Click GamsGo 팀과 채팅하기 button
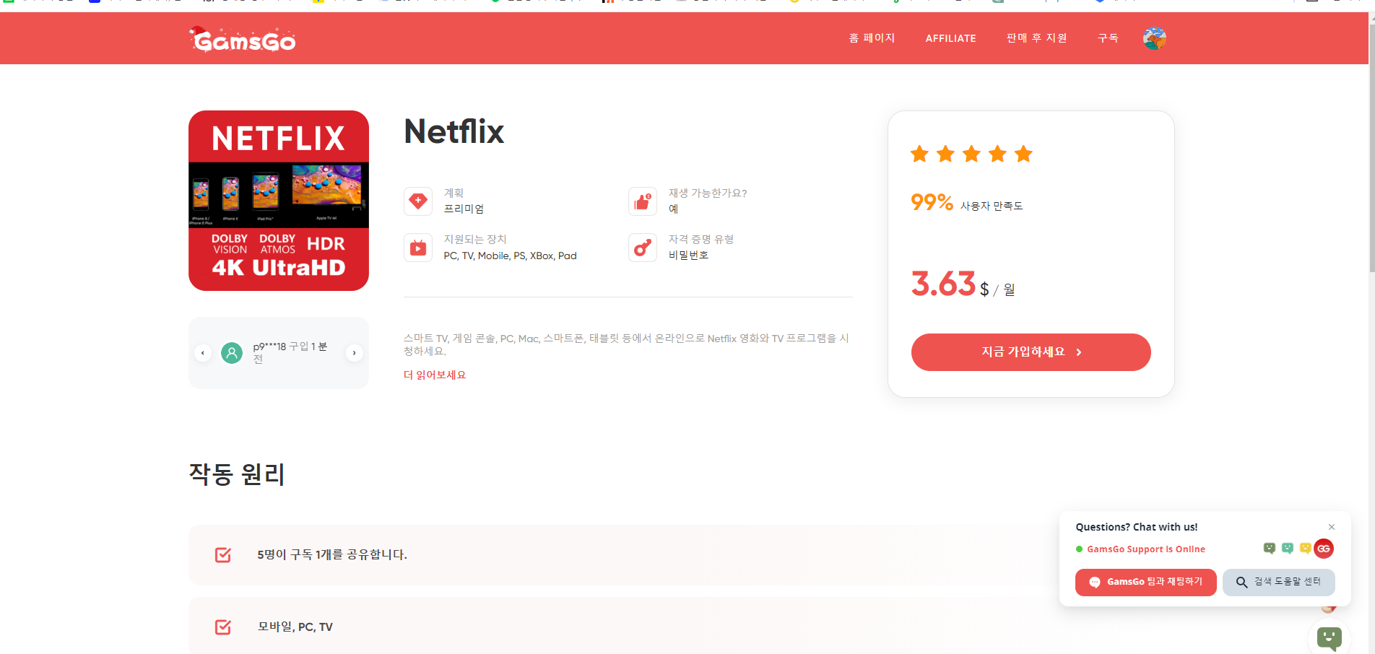The image size is (1375, 654). coord(1145,582)
